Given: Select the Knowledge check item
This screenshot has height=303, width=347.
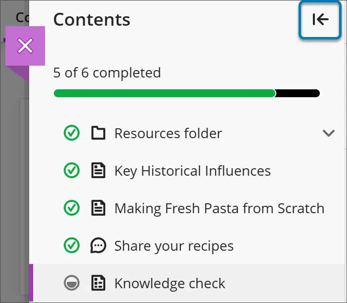Looking at the screenshot, I should coord(170,283).
